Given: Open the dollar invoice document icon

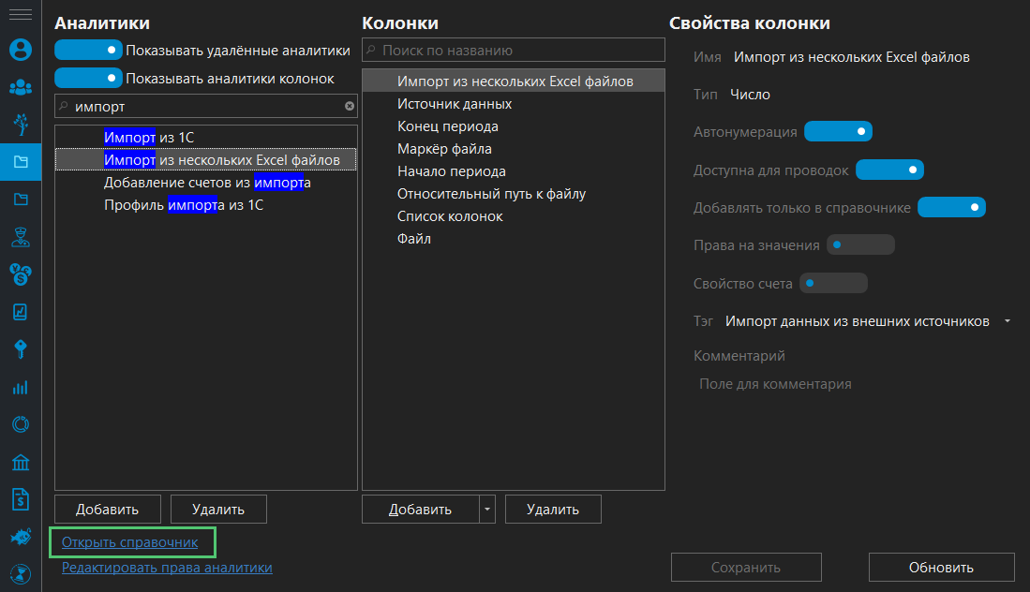Looking at the screenshot, I should point(20,499).
